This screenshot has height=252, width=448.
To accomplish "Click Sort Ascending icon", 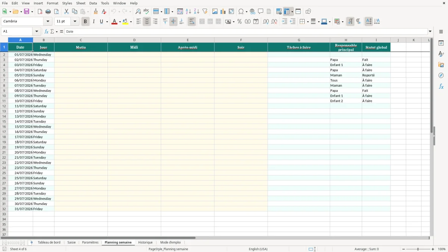I will [188, 12].
